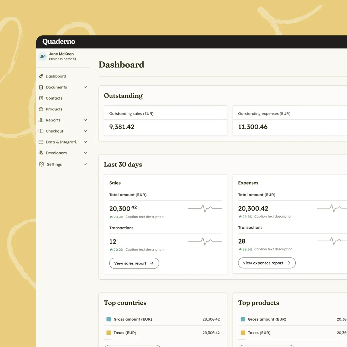Click the View expenses report button
The height and width of the screenshot is (347, 347).
coord(266,263)
